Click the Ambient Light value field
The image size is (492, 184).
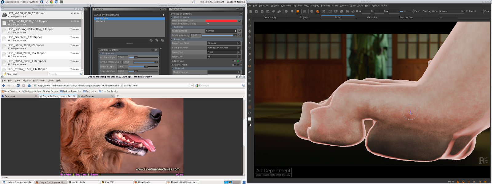[x=122, y=57]
